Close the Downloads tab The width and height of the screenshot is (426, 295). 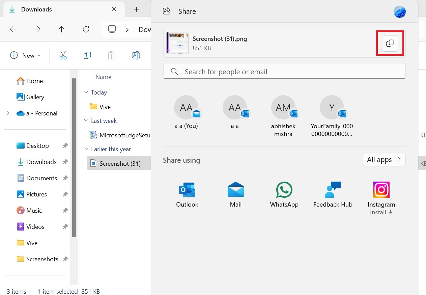(x=114, y=9)
